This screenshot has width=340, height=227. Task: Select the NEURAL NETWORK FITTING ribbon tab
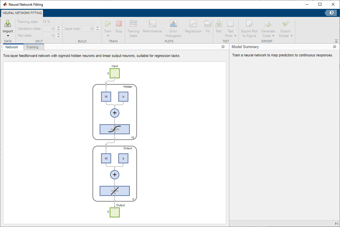tap(22, 13)
